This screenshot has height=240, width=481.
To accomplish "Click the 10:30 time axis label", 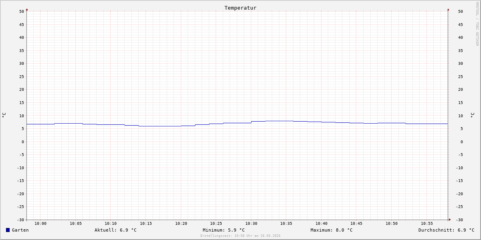I will point(251,224).
